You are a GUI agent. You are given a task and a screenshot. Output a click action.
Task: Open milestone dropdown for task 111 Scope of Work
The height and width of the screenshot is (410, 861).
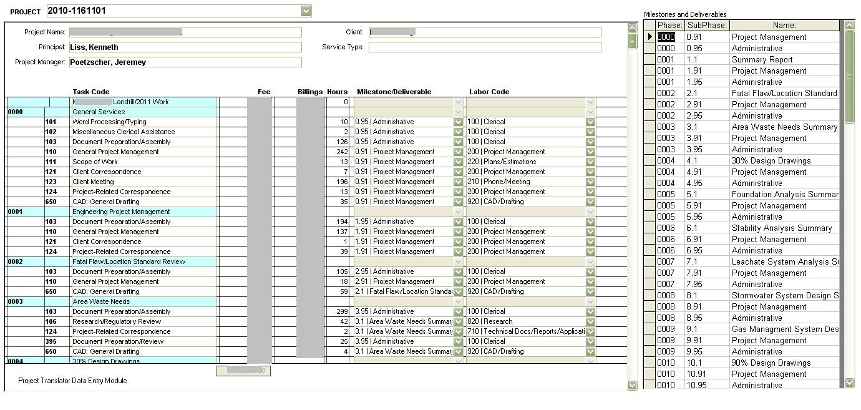(458, 162)
